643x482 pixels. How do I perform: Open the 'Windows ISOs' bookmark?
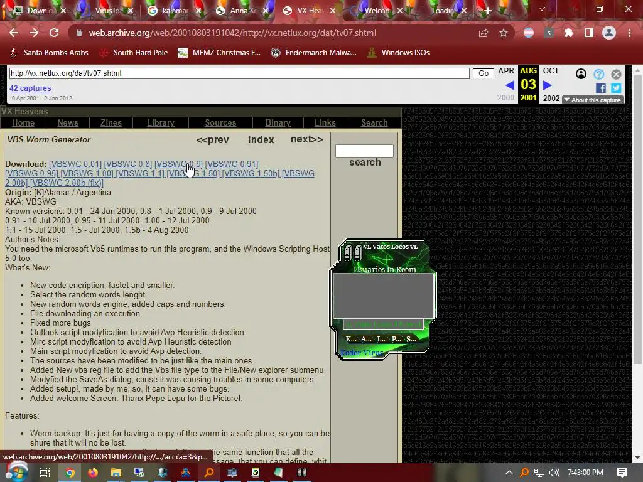click(398, 53)
